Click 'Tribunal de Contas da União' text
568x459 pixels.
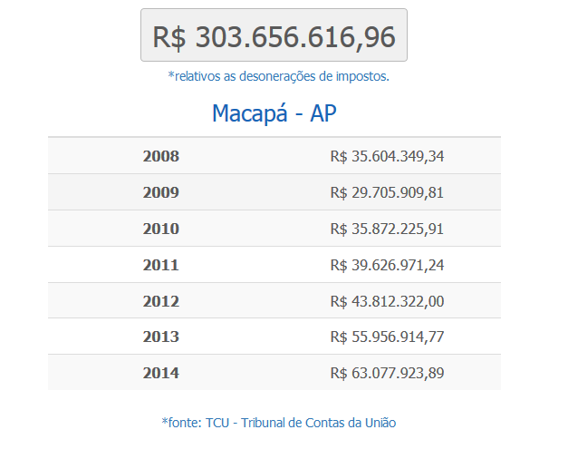pyautogui.click(x=318, y=423)
